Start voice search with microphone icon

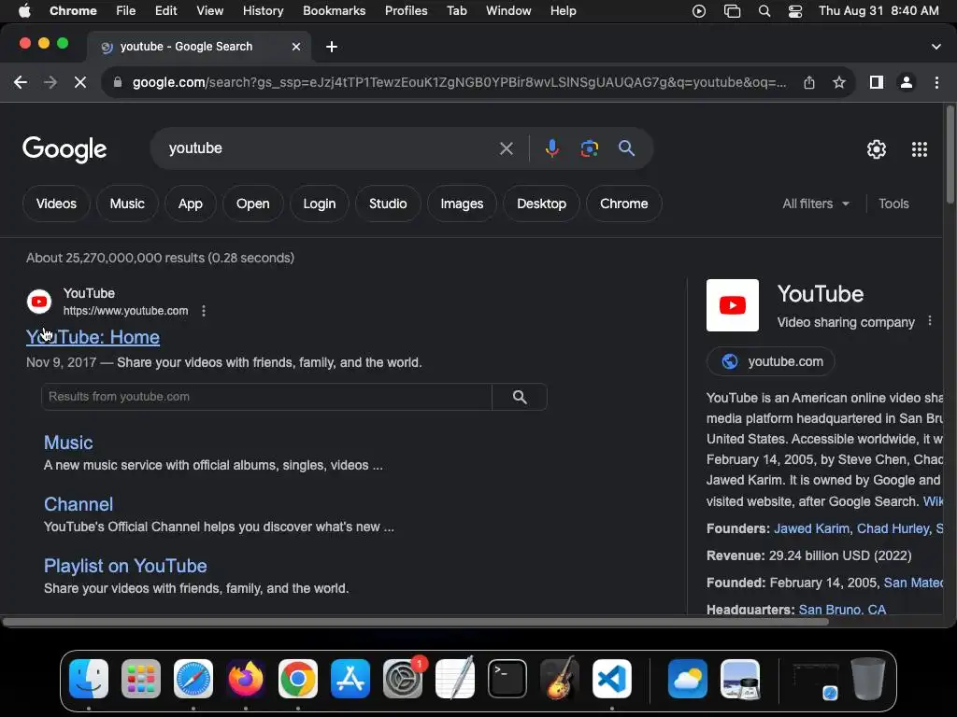pyautogui.click(x=551, y=148)
